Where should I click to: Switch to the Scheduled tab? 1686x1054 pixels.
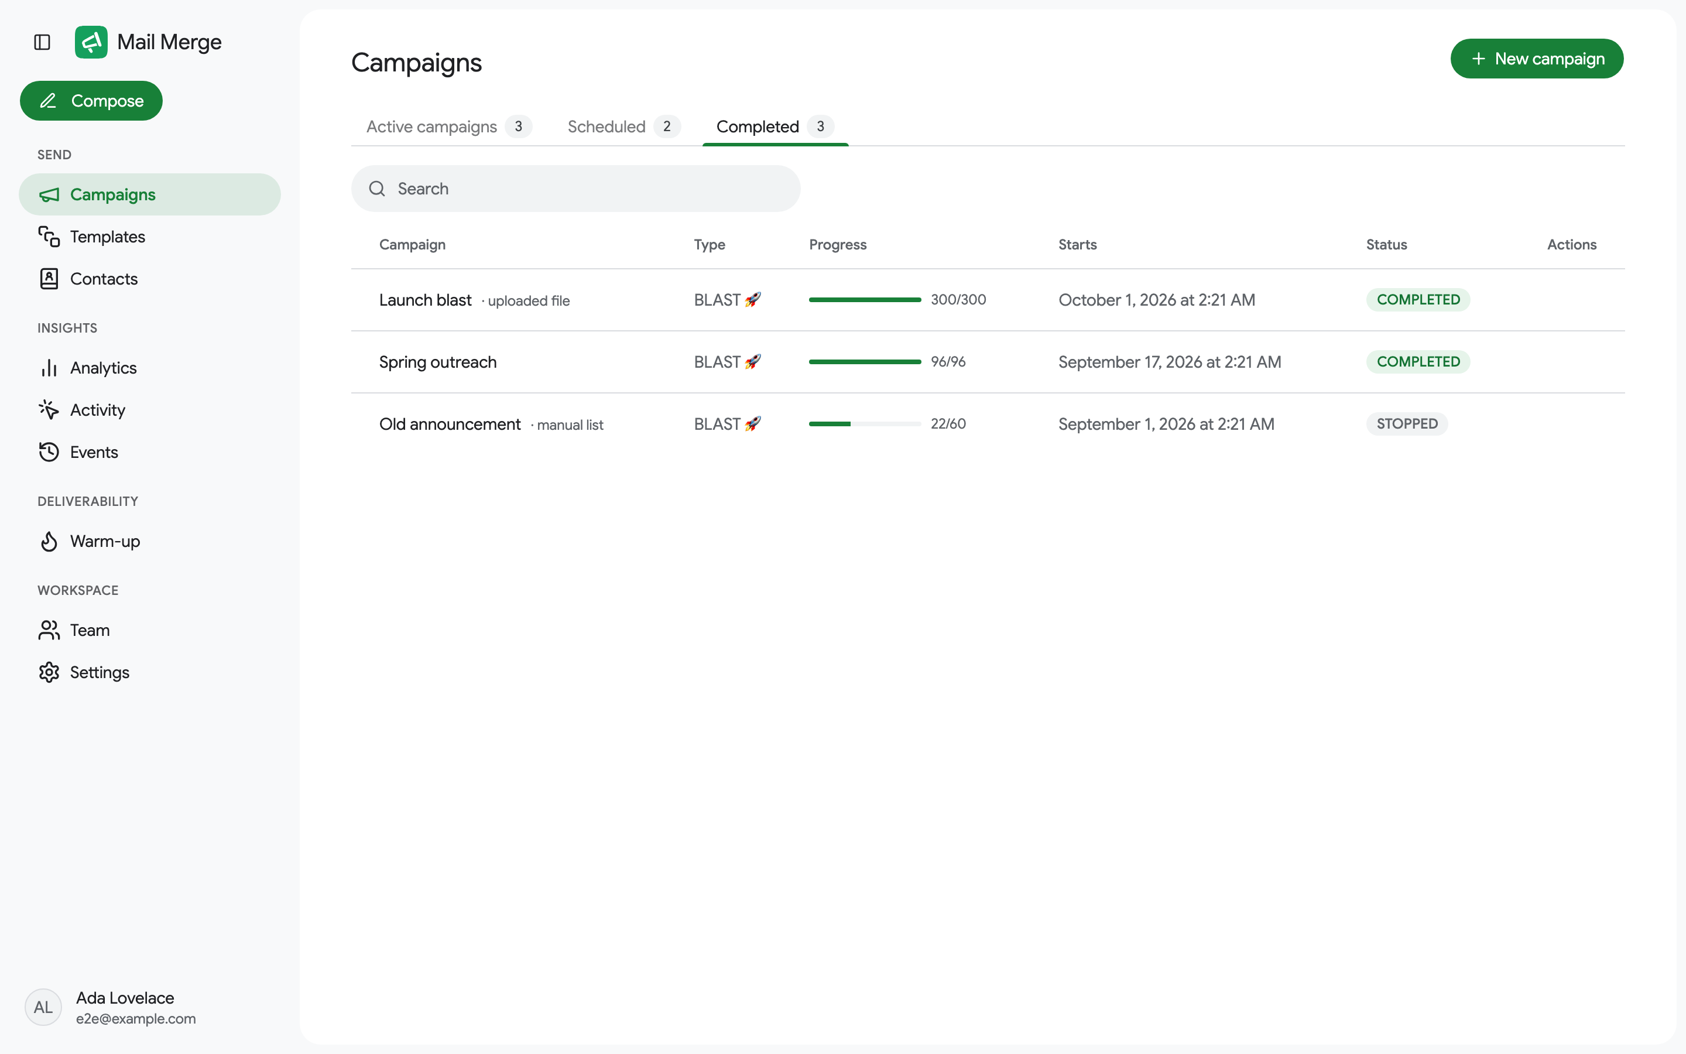click(623, 127)
